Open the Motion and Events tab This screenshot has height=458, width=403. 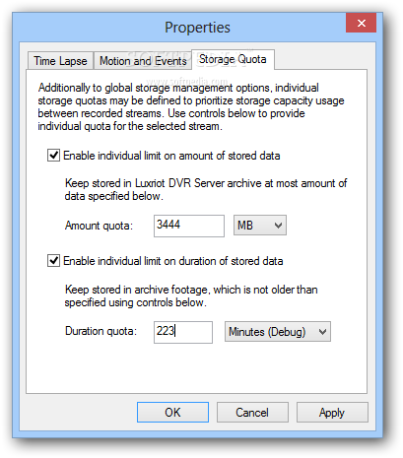click(x=143, y=61)
